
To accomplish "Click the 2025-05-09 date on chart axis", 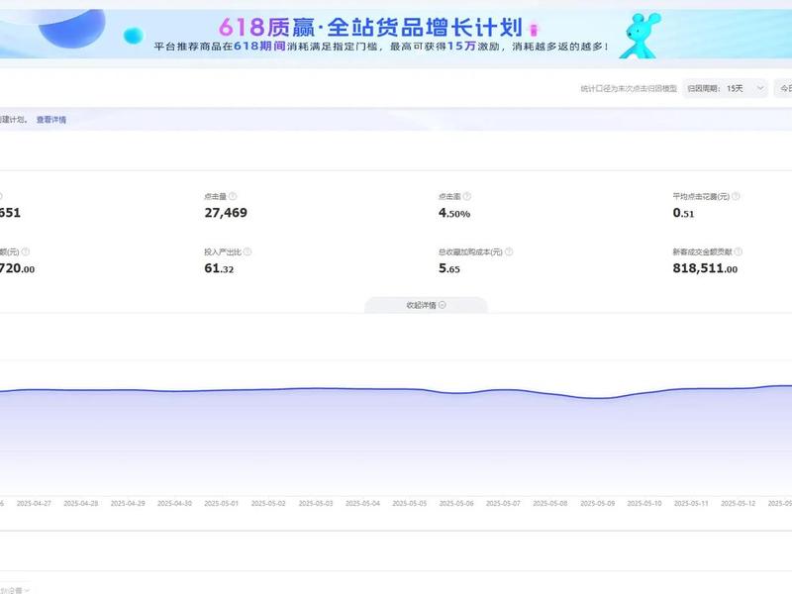I will [x=598, y=504].
